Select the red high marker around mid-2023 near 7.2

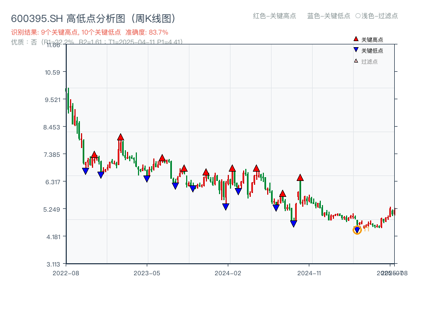[162, 158]
